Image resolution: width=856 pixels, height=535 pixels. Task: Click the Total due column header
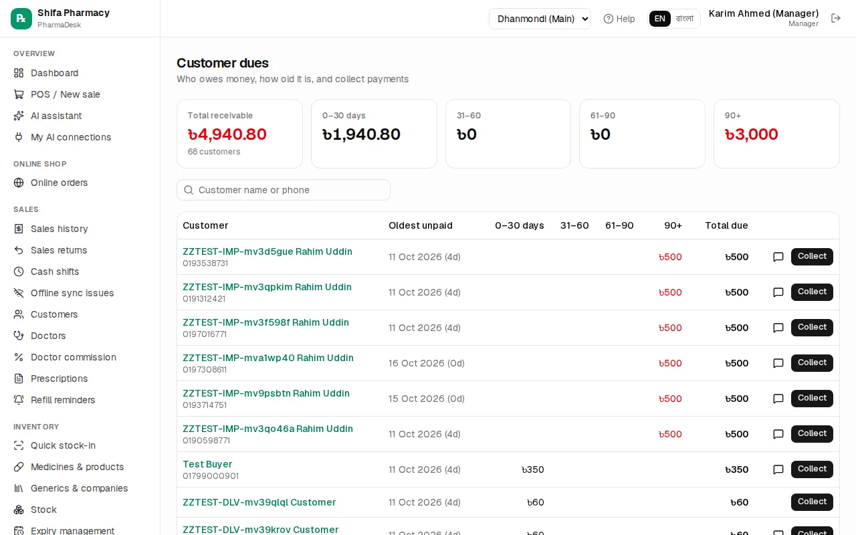[726, 225]
